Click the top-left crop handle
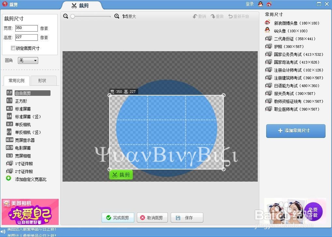The height and width of the screenshot is (237, 332). coord(110,95)
